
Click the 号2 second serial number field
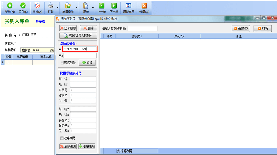(x=80, y=56)
